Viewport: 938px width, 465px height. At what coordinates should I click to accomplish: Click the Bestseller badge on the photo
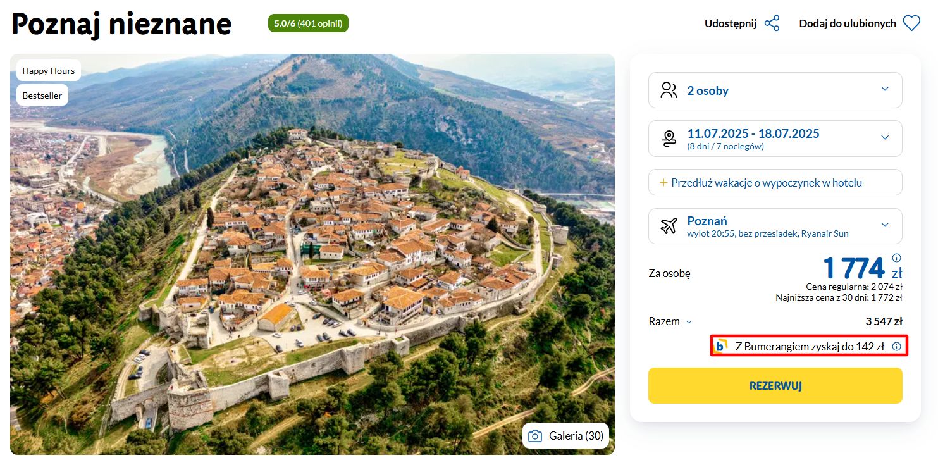[42, 96]
